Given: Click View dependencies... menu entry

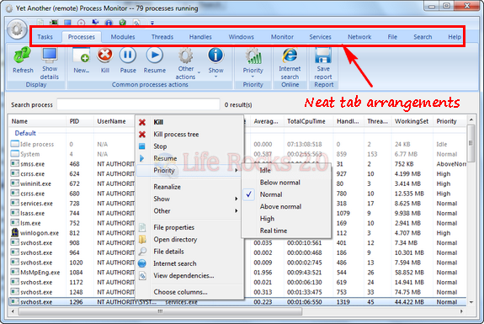Looking at the screenshot, I should coord(189,275).
